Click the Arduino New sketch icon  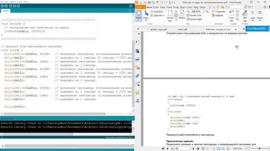(11, 6)
